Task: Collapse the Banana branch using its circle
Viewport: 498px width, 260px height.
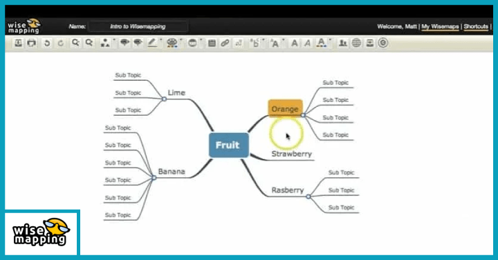Action: coord(154,178)
